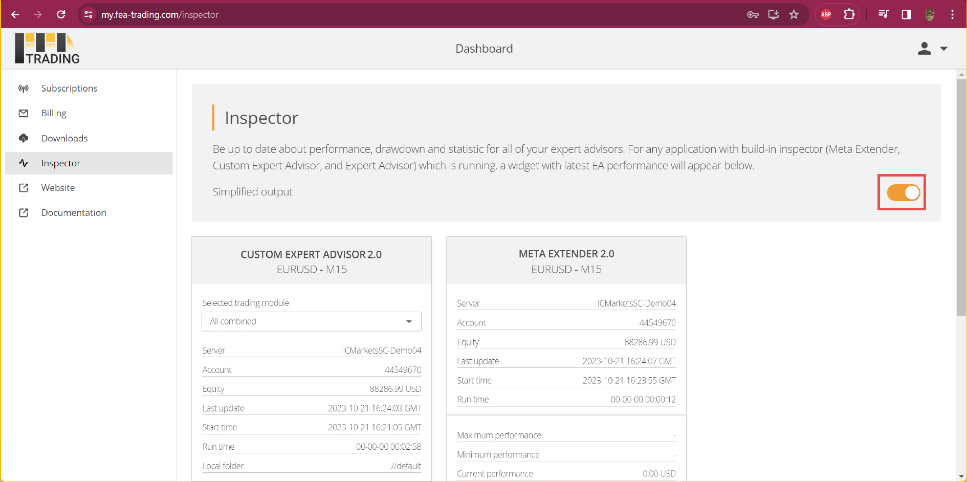Screen dimensions: 967x482
Task: Open site information icon in address bar
Action: pyautogui.click(x=89, y=14)
